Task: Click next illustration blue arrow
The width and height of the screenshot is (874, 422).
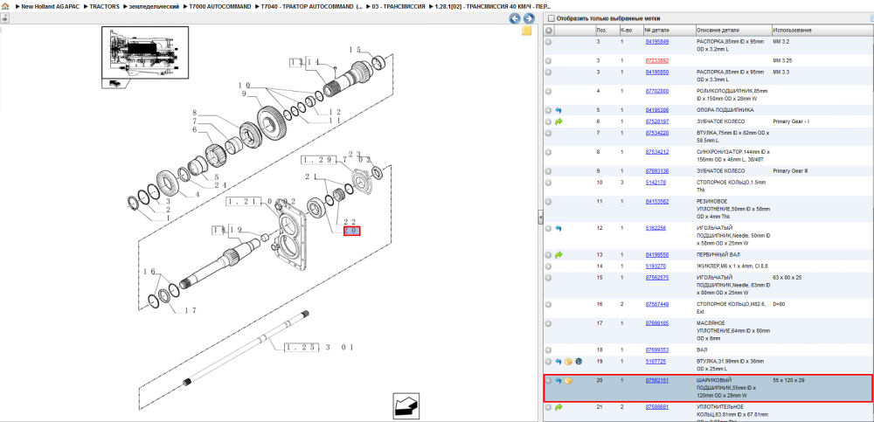Action: [529, 19]
